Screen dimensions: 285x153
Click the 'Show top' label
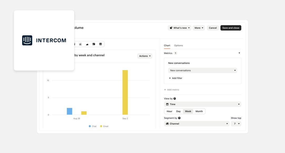click(236, 118)
